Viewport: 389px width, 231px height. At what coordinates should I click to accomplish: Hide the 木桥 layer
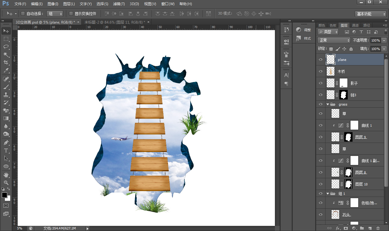tap(321, 71)
